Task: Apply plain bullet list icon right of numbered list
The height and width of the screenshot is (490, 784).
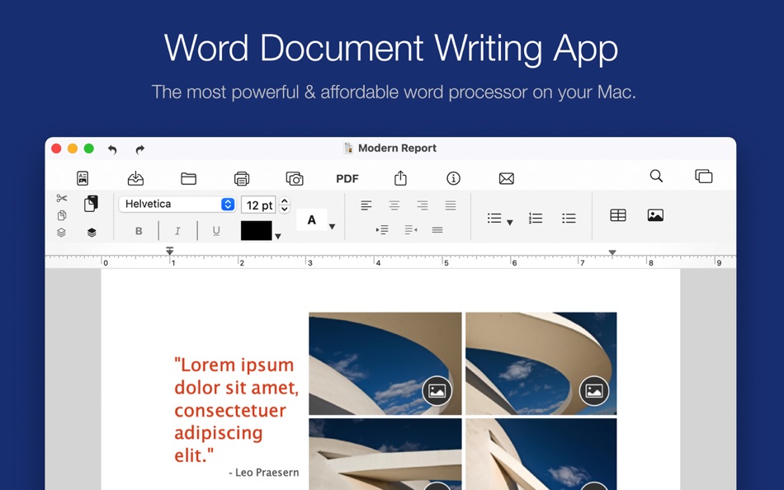Action: (569, 218)
